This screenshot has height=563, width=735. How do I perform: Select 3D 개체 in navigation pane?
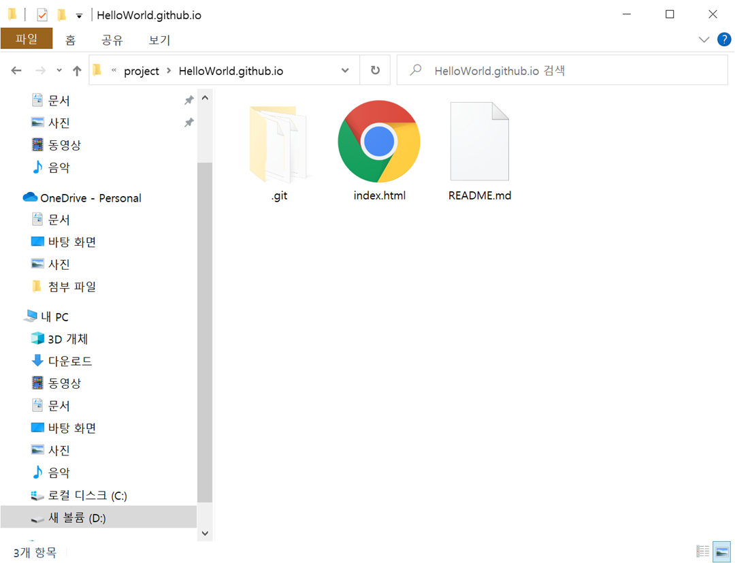68,338
